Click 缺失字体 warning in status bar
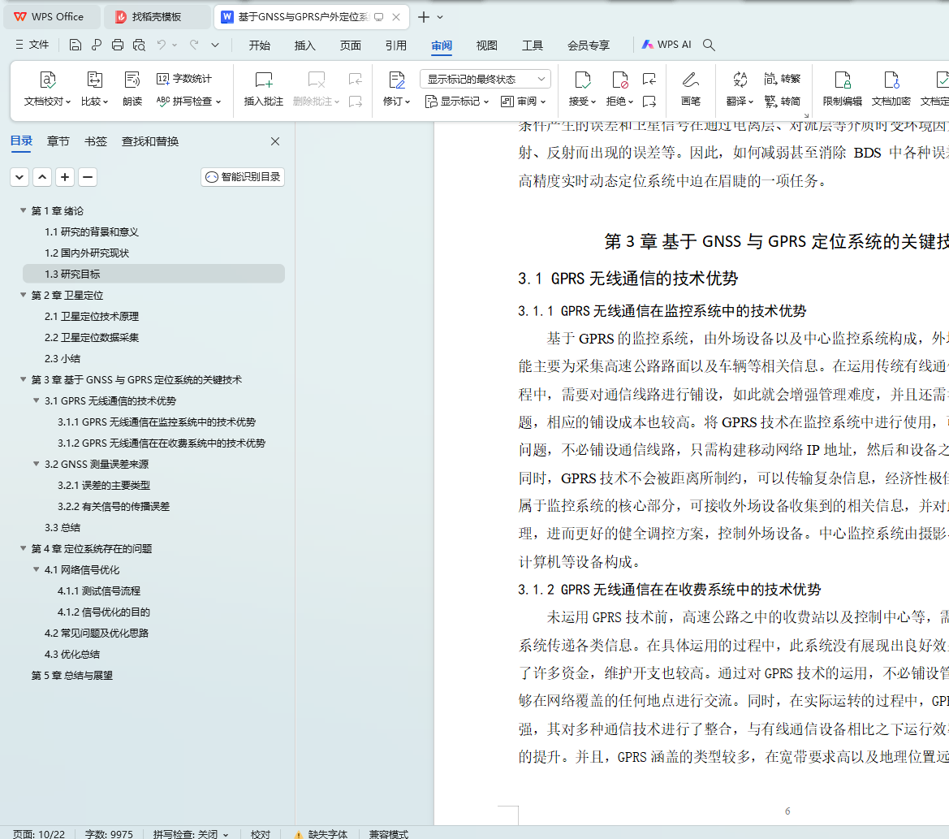 point(321,833)
